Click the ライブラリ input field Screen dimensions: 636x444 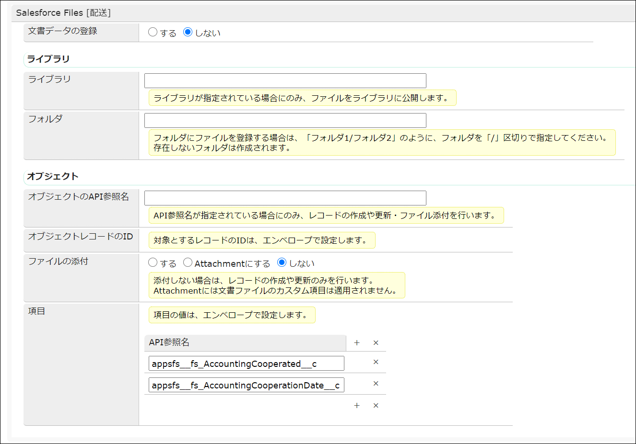coord(285,80)
